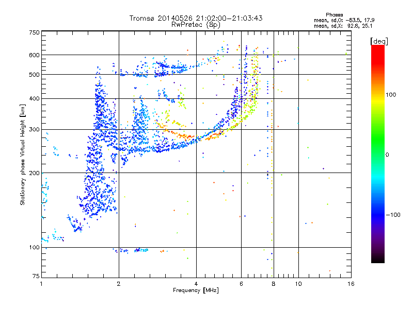Click the colorbar '100' tick label

click(x=391, y=95)
